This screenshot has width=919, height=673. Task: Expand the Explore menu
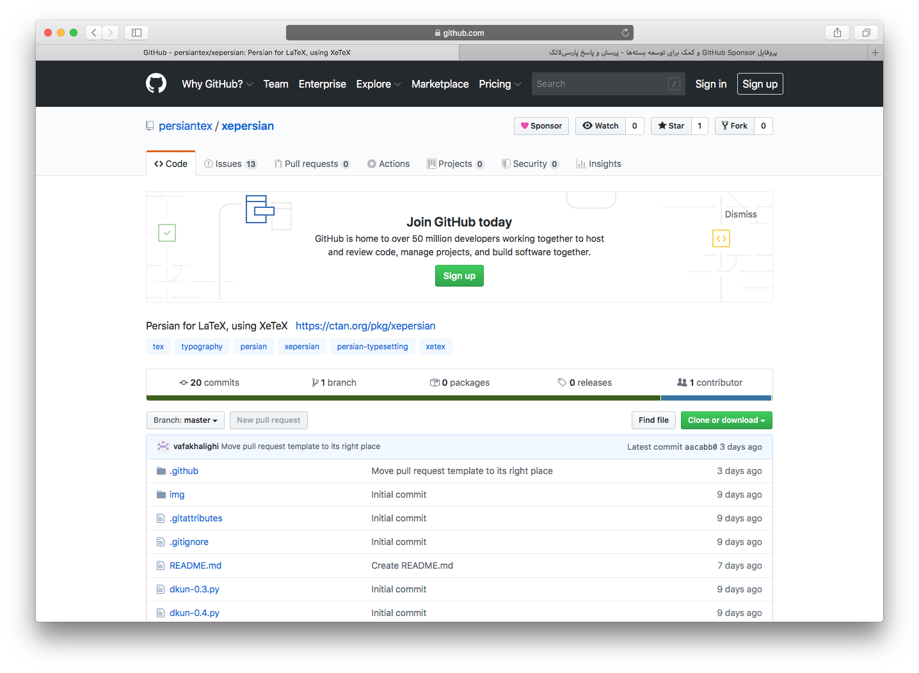[378, 84]
